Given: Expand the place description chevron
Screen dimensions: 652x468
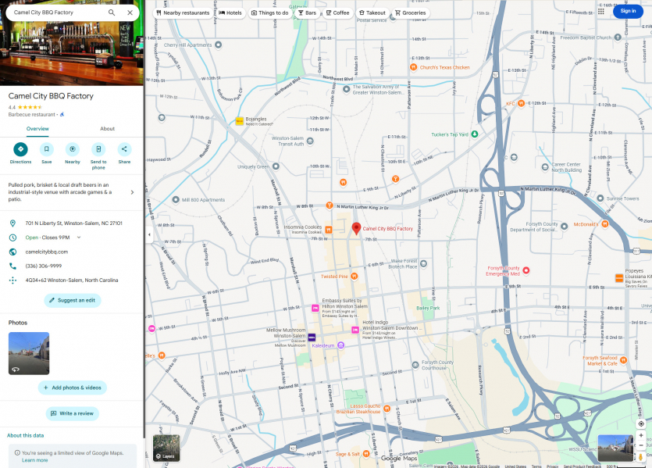Looking at the screenshot, I should point(131,192).
